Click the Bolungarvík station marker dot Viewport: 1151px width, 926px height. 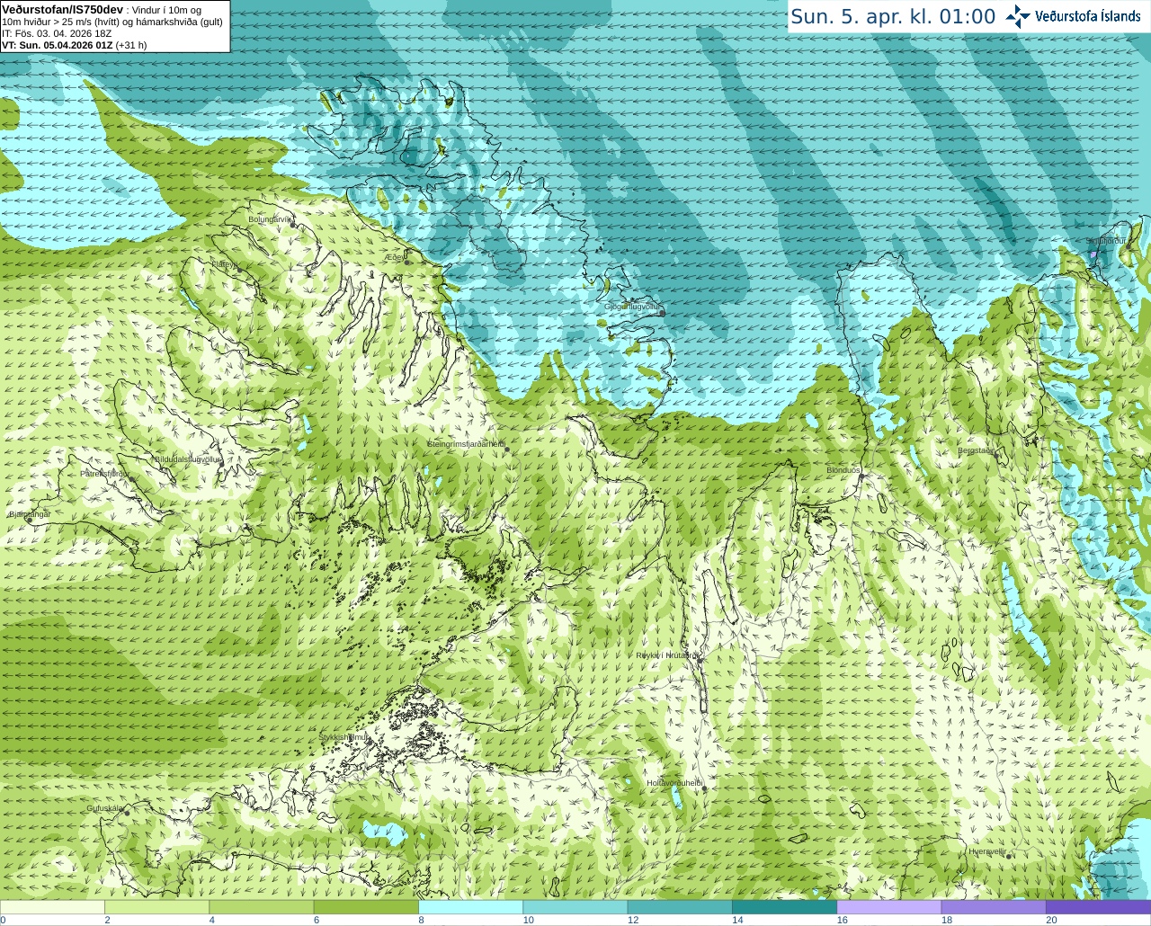pos(293,225)
